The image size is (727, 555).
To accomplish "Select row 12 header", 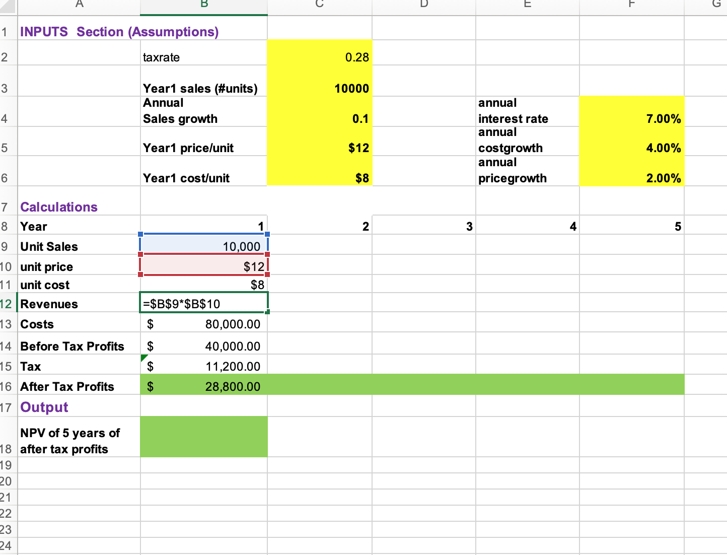I will (9, 304).
